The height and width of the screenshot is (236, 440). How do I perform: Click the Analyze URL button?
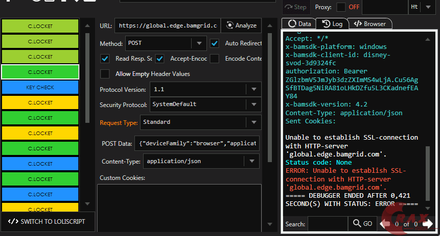(x=241, y=25)
